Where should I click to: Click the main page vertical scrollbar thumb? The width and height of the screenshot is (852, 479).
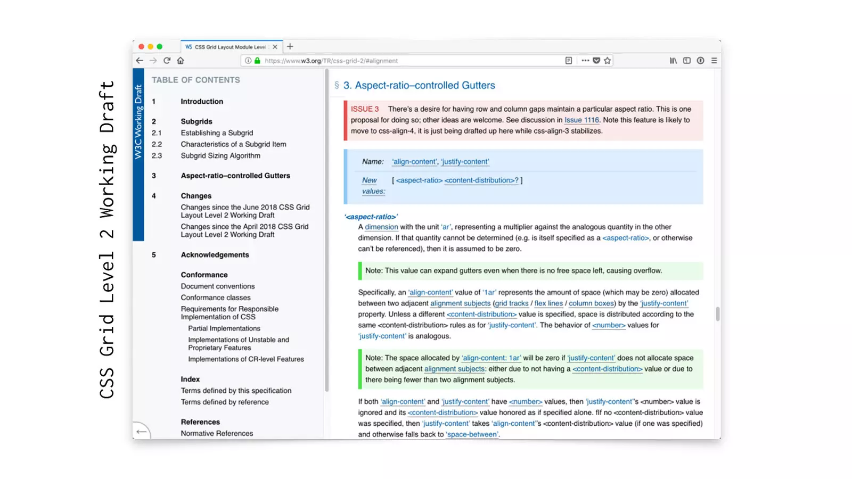tap(717, 314)
